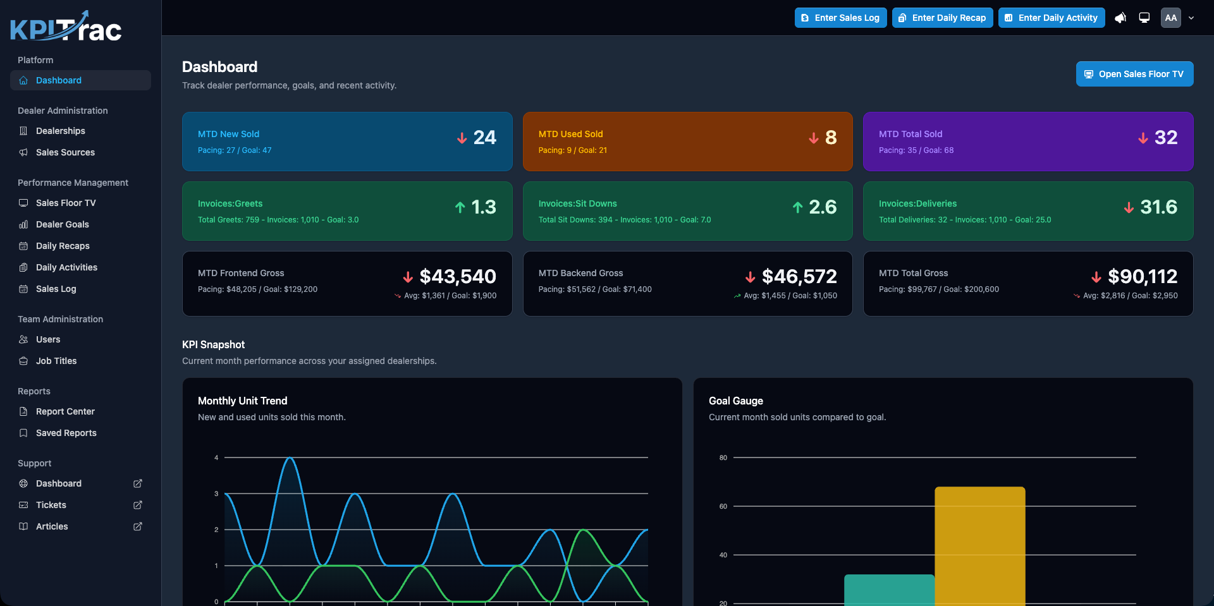Click the Users people icon
Image resolution: width=1214 pixels, height=606 pixels.
click(x=23, y=339)
